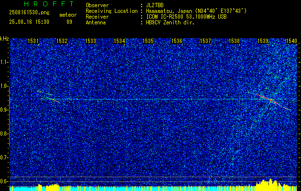Viewport: 301px width, 191px height.
Task: Click the 1.0 kHz axis label
Action: [4, 86]
